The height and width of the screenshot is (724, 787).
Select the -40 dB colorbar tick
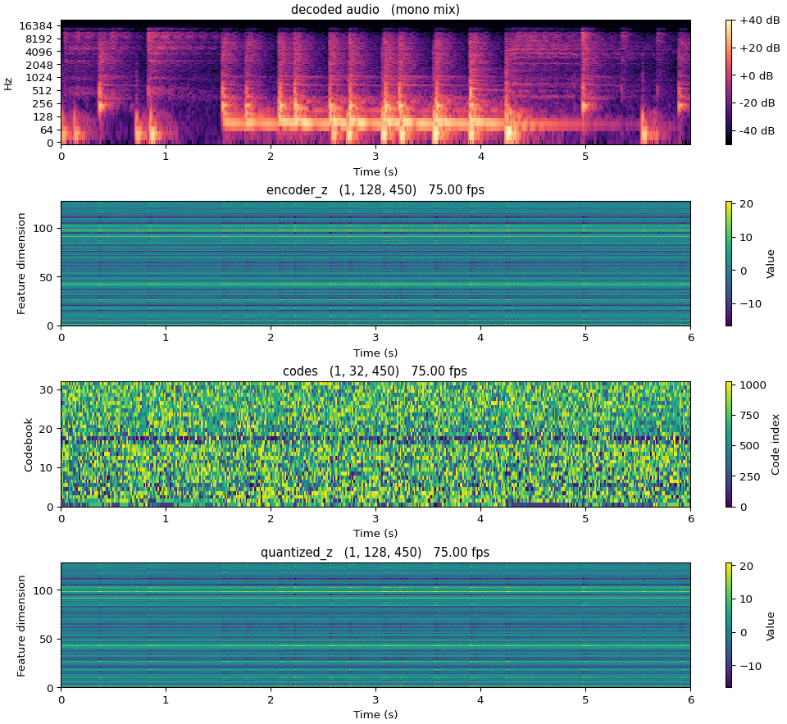tap(757, 131)
